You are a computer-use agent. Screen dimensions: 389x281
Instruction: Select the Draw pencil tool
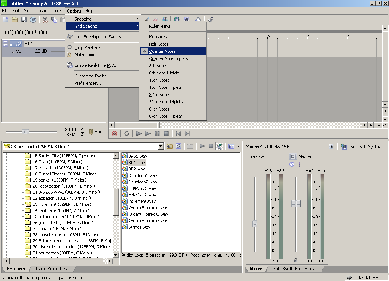click(147, 19)
